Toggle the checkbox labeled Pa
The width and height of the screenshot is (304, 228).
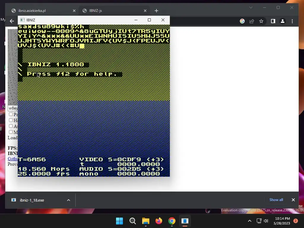(11, 114)
